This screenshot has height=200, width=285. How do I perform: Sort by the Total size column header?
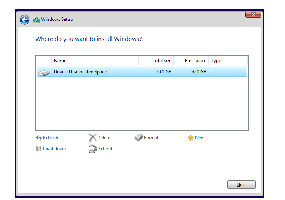tap(156, 61)
